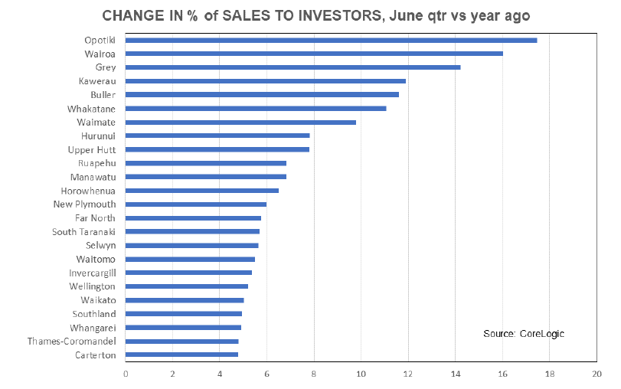Select the Horowhenua bar
The width and height of the screenshot is (621, 389).
201,190
